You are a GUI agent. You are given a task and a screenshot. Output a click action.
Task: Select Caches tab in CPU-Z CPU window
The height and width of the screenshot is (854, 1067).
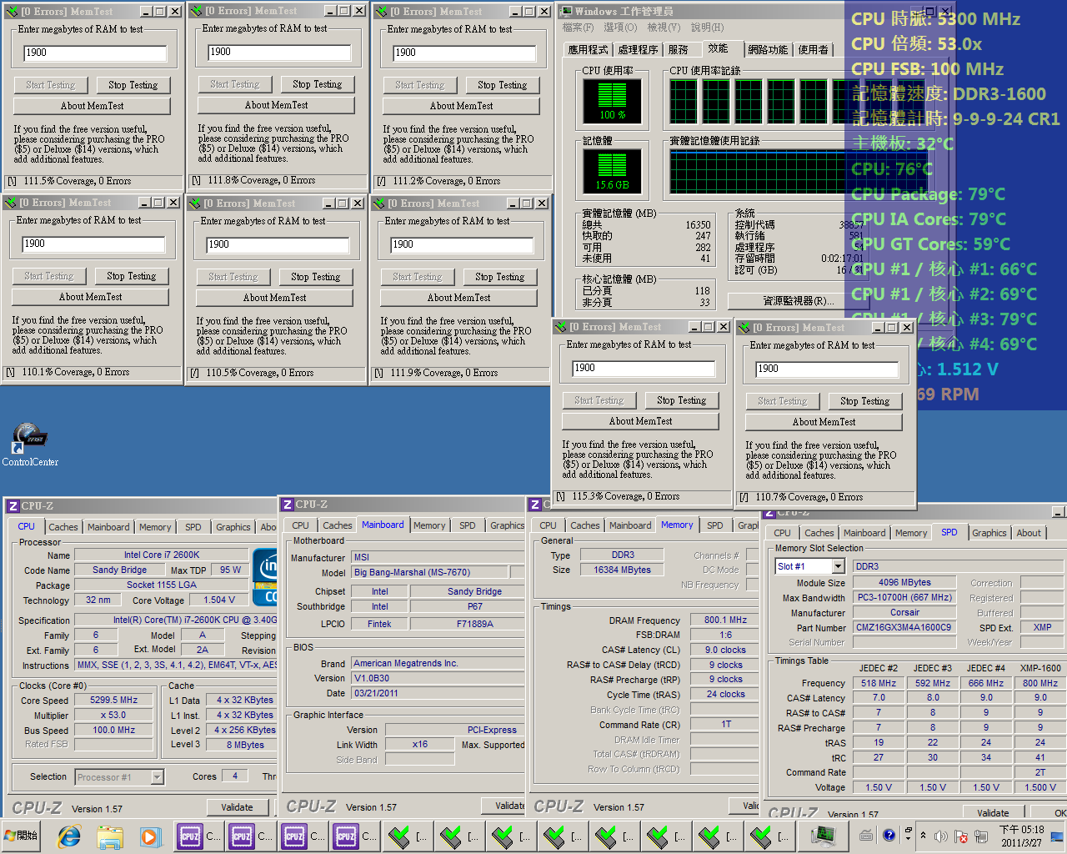pos(63,527)
